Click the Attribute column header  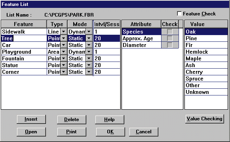coord(141,24)
